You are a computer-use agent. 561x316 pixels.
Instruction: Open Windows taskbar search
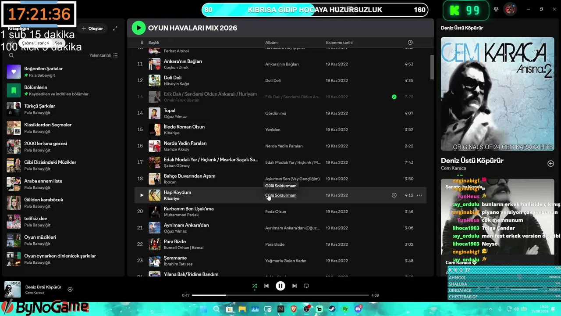(x=216, y=309)
